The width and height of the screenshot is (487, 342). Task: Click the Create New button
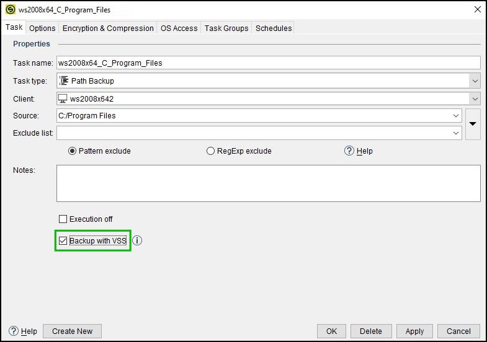pyautogui.click(x=72, y=331)
